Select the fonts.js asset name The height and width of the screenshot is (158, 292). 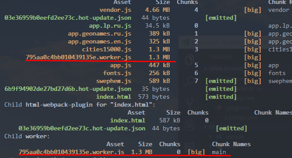click(117, 73)
